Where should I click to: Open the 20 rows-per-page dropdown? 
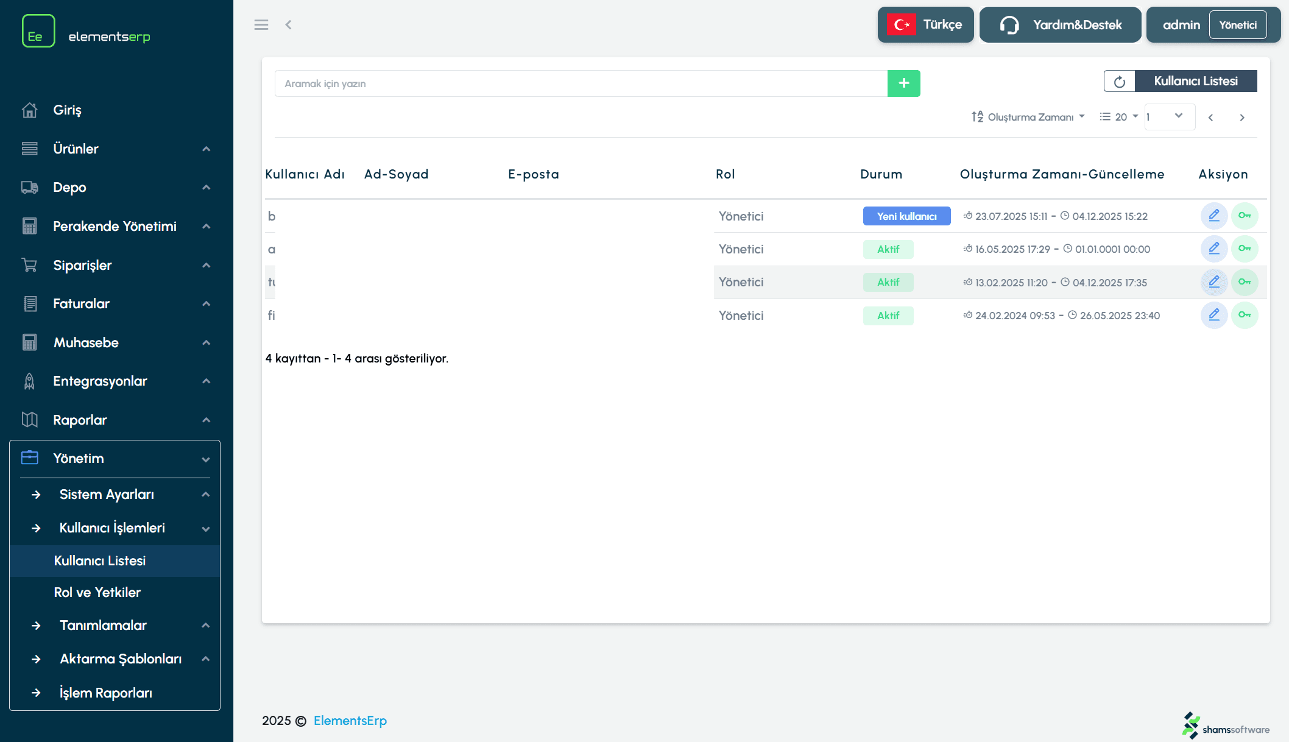coord(1119,117)
